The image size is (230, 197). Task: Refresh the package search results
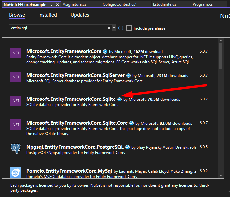(121, 28)
